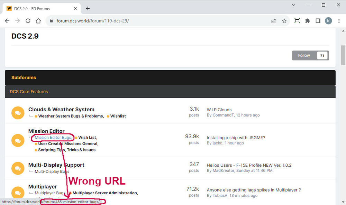Image resolution: width=346 pixels, height=205 pixels.
Task: Open Installing a ship with JSGME topic
Action: point(236,138)
